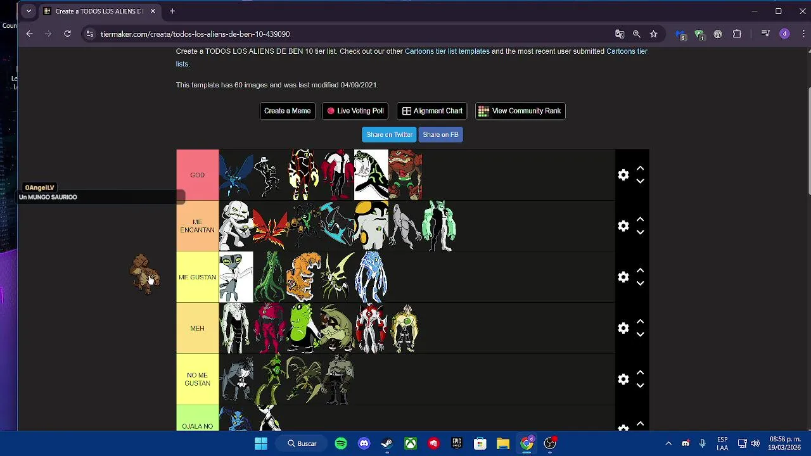Open the microphone icon in system tray
This screenshot has width=811, height=456.
(702, 443)
